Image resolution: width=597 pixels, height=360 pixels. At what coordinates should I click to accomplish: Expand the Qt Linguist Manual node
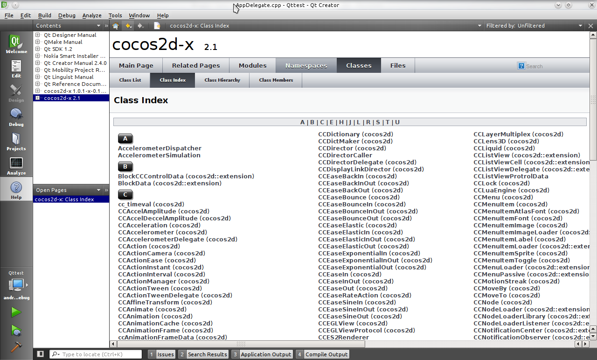pyautogui.click(x=38, y=77)
